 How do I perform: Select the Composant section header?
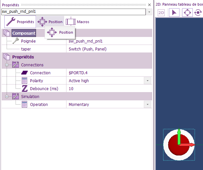(x=23, y=33)
